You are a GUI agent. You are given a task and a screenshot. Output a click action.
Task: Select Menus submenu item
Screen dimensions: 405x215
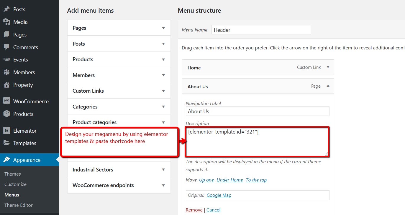[12, 195]
